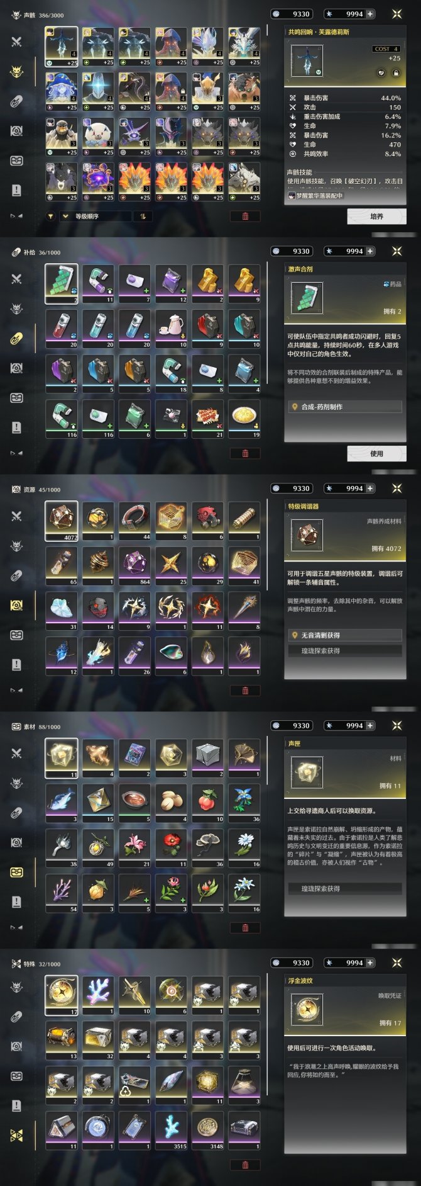Viewport: 421px width, 1186px height.
Task: Pick the pink teapot supply item
Action: point(171,327)
